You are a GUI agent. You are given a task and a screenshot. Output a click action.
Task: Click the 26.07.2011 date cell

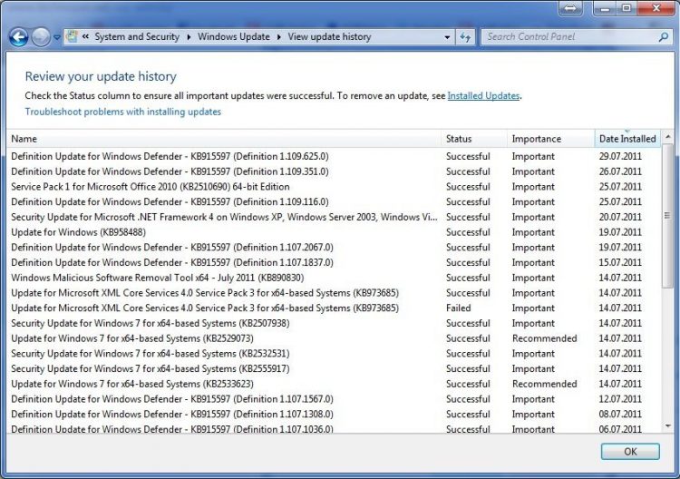click(620, 171)
